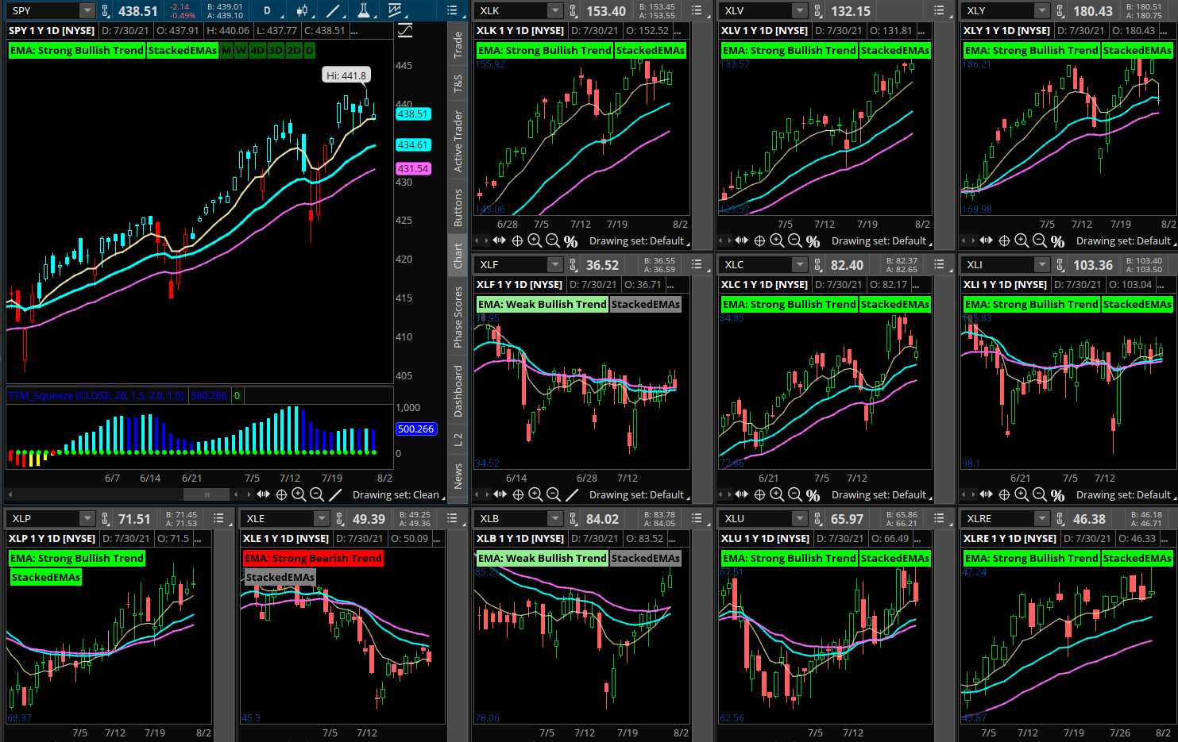
Task: Open SPY chart actions list menu
Action: tap(452, 10)
